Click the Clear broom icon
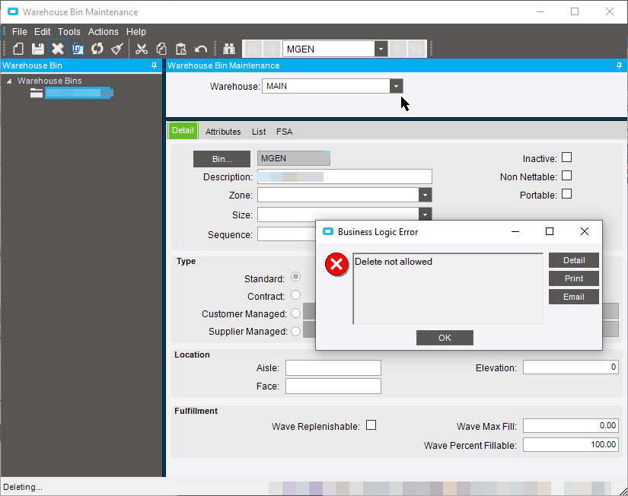628x496 pixels. 117,49
